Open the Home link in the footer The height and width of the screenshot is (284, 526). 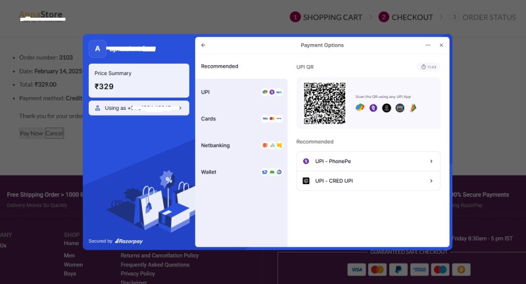72,243
